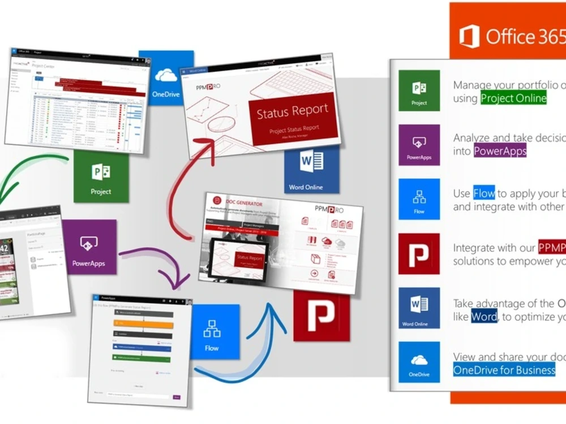The width and height of the screenshot is (566, 424).
Task: Expand the gray Condition block in the flow
Action: click(x=143, y=334)
